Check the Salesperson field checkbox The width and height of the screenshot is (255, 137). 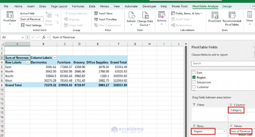pyautogui.click(x=194, y=82)
